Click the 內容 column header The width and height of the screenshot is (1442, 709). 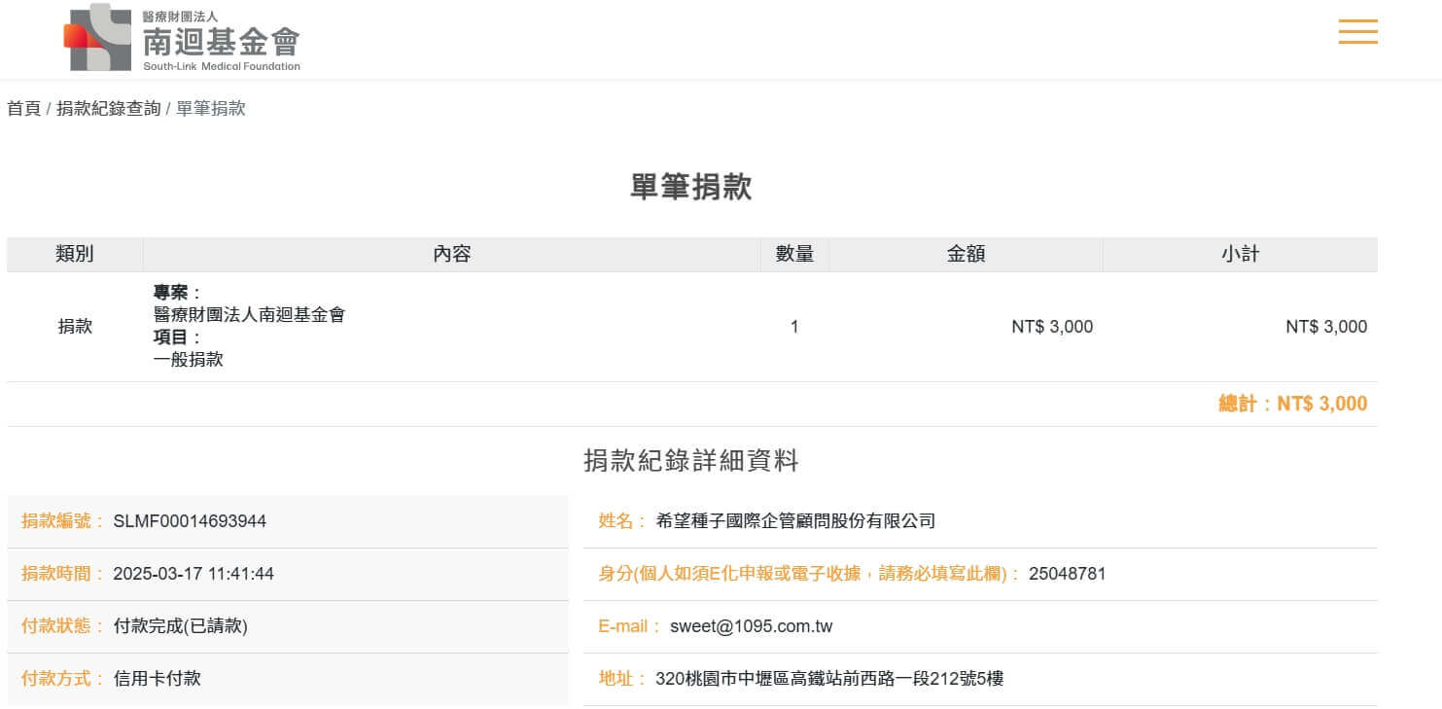point(452,255)
